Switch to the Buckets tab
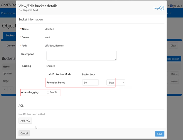The image size is (183, 140). (9, 35)
